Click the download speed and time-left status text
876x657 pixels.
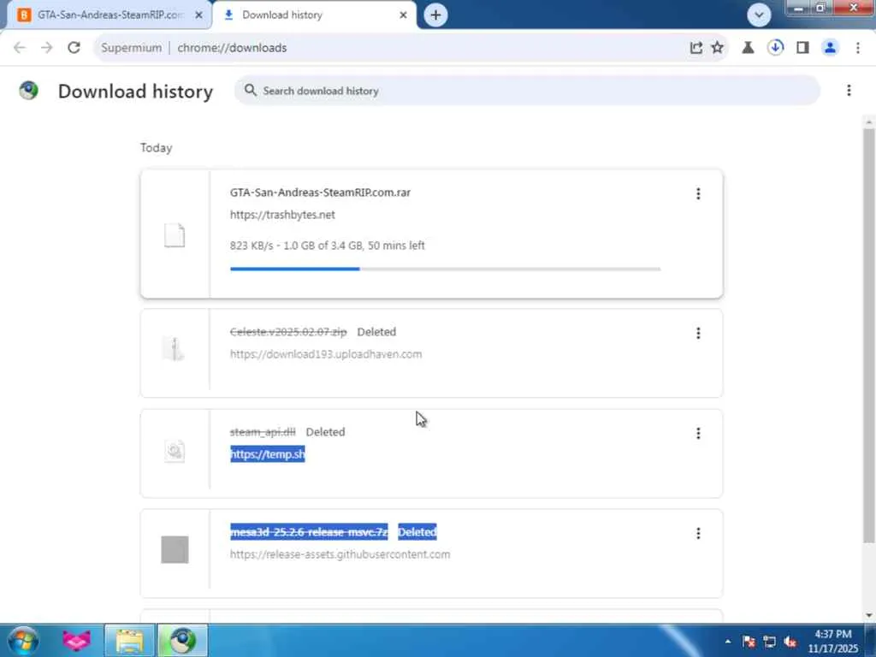coord(328,246)
